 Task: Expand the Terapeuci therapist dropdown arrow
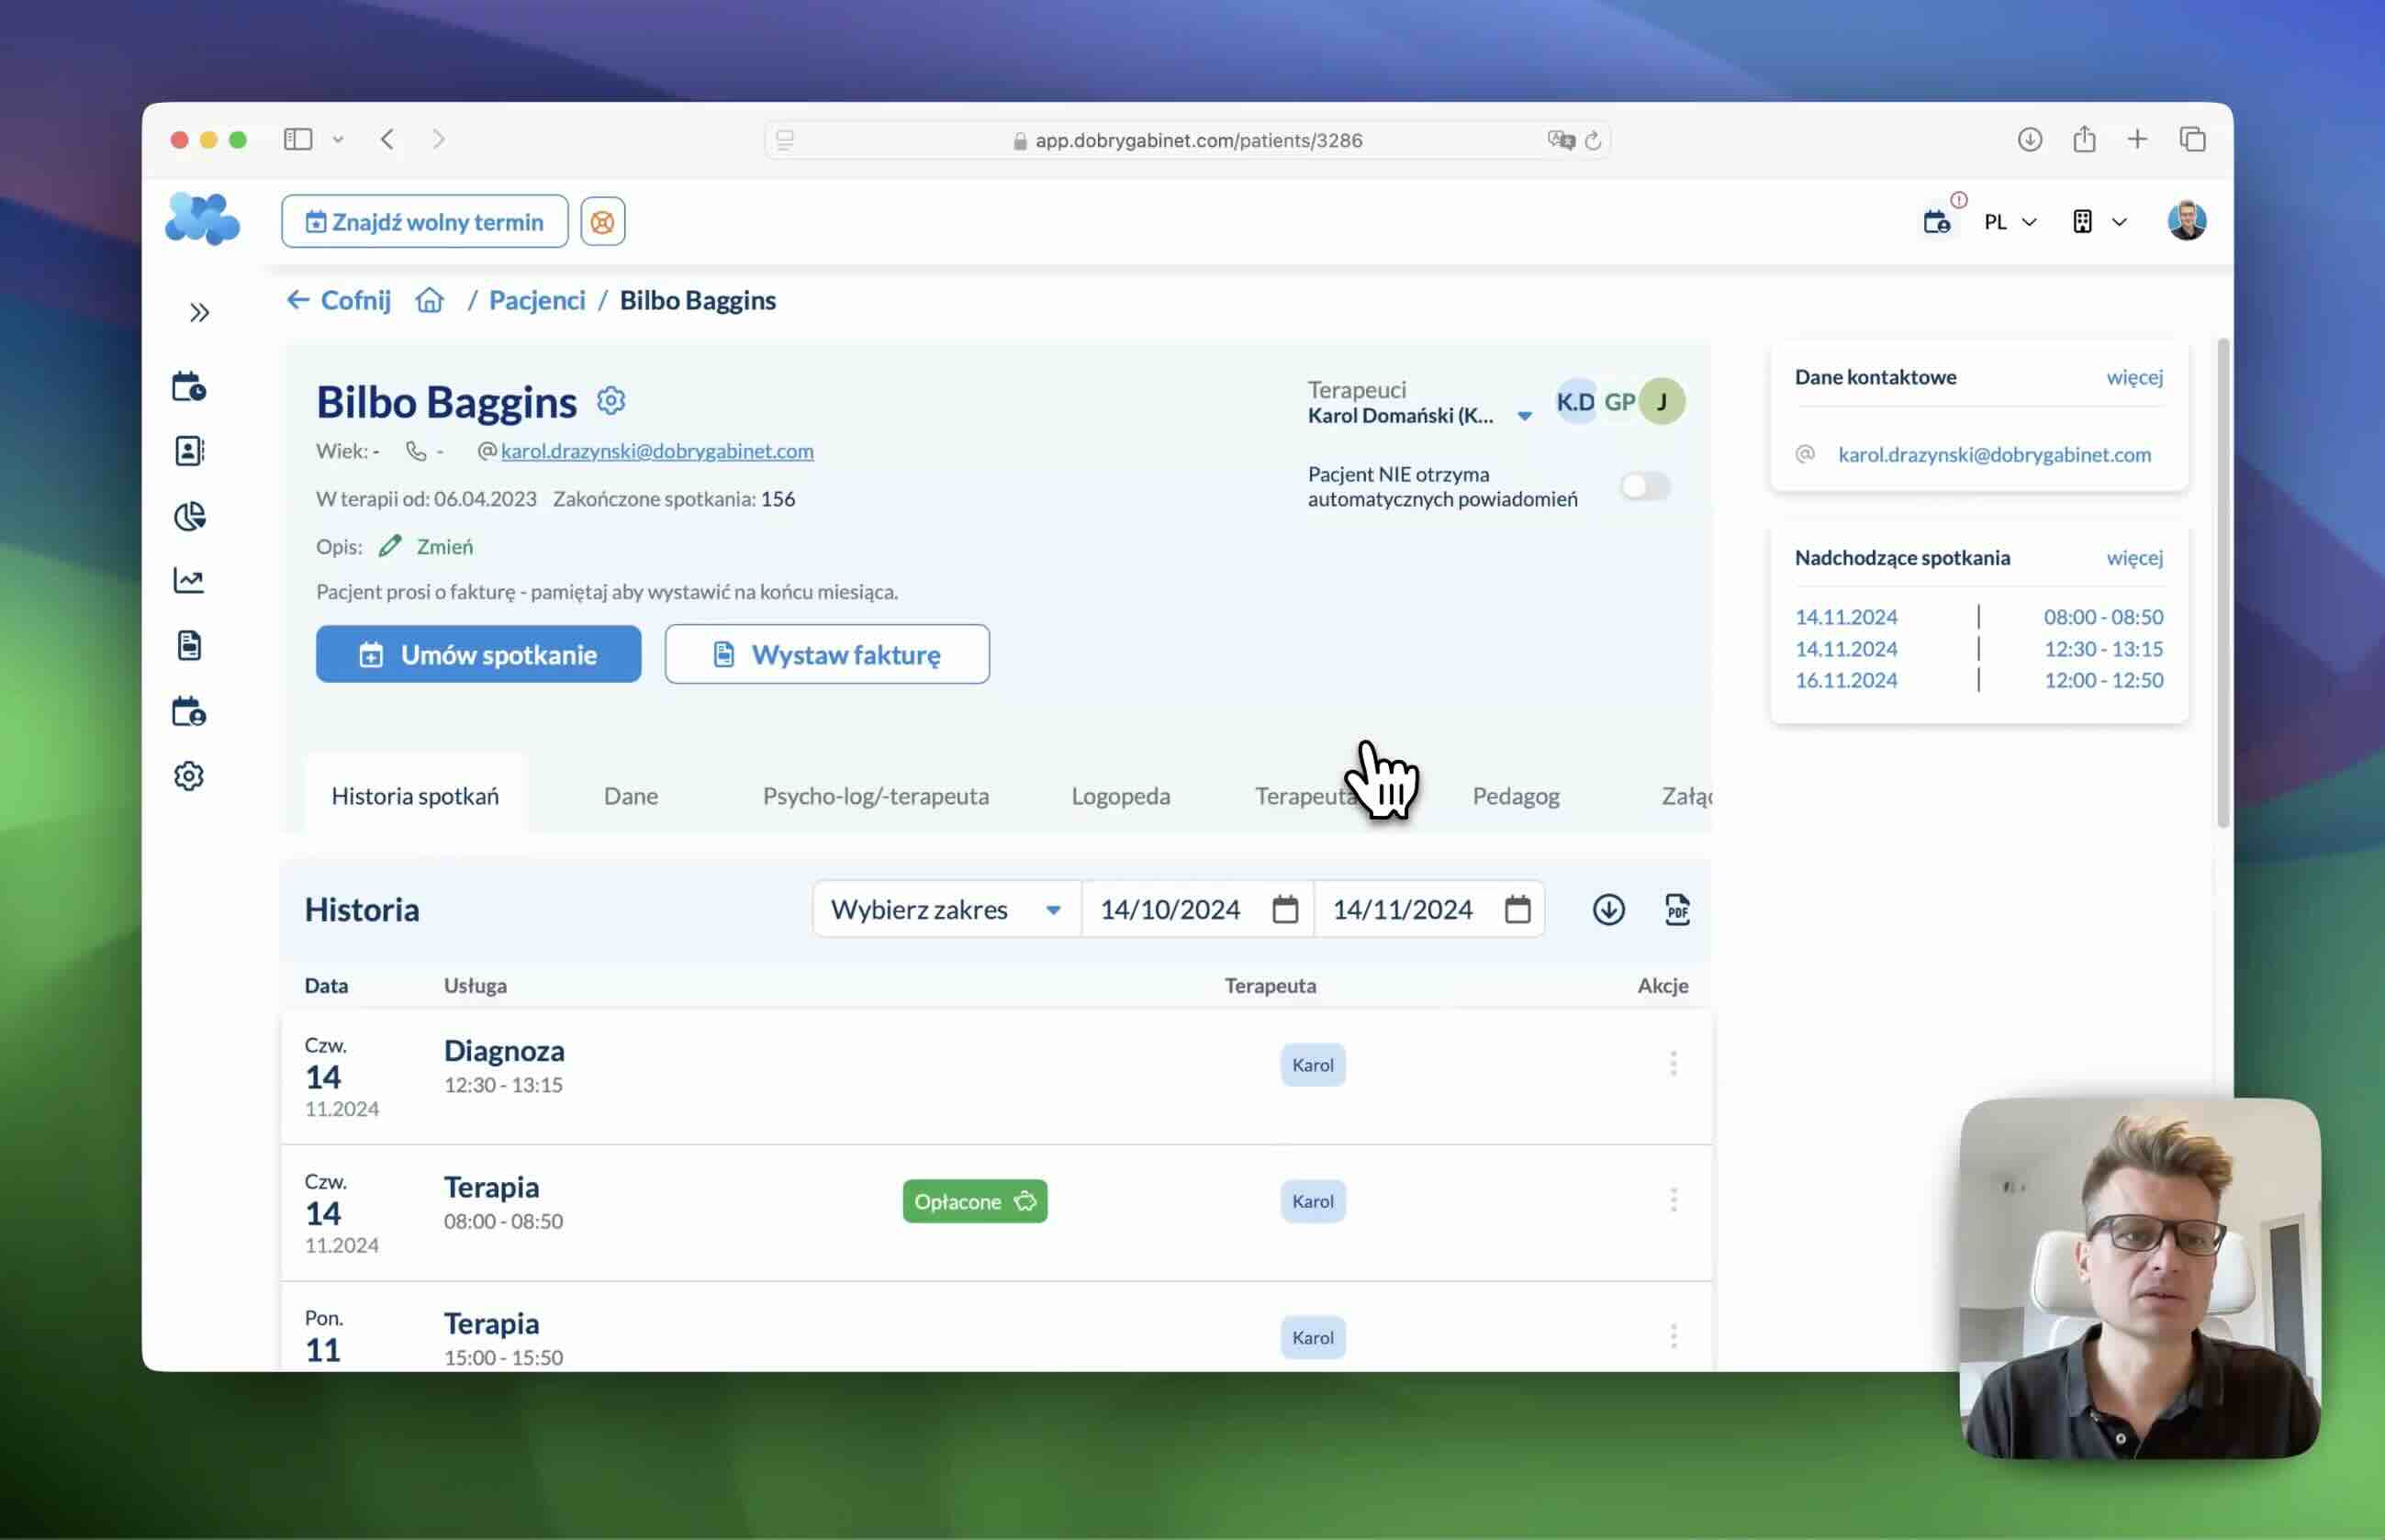pyautogui.click(x=1524, y=416)
